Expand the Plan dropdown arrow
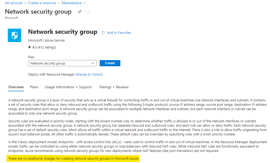This screenshot has width=270, height=163. [x=92, y=63]
